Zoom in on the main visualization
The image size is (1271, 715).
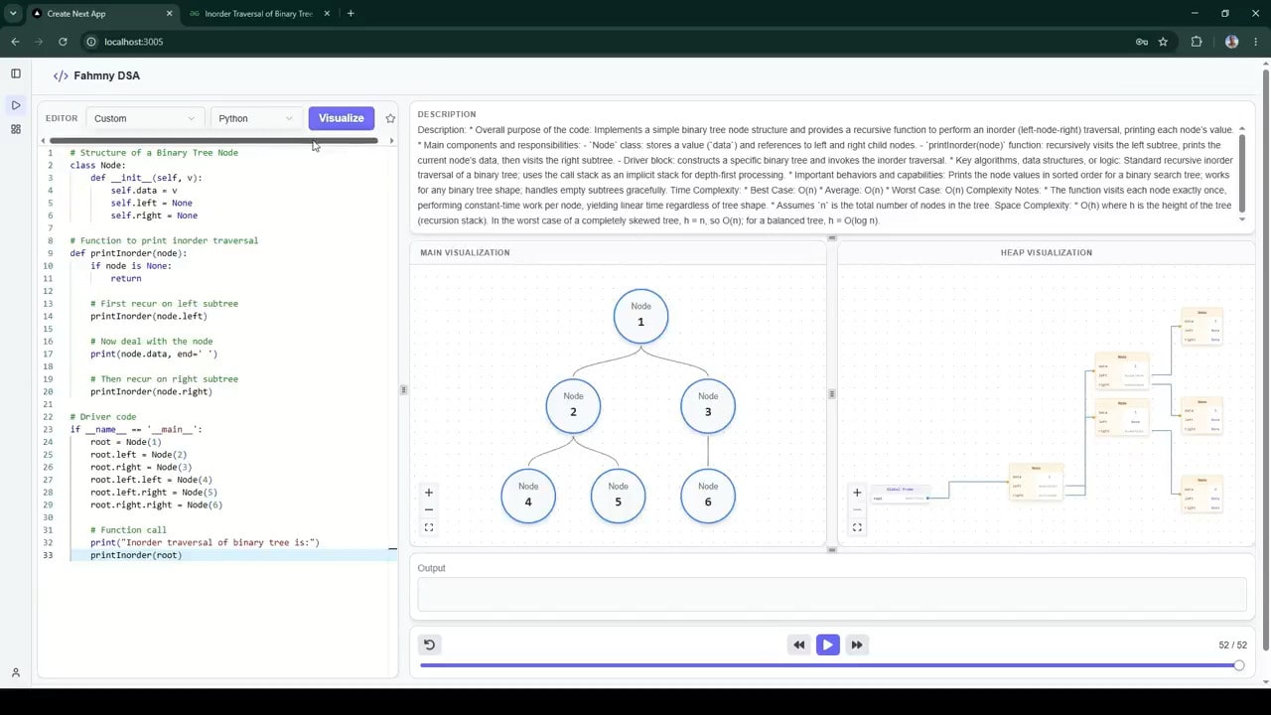pyautogui.click(x=429, y=493)
